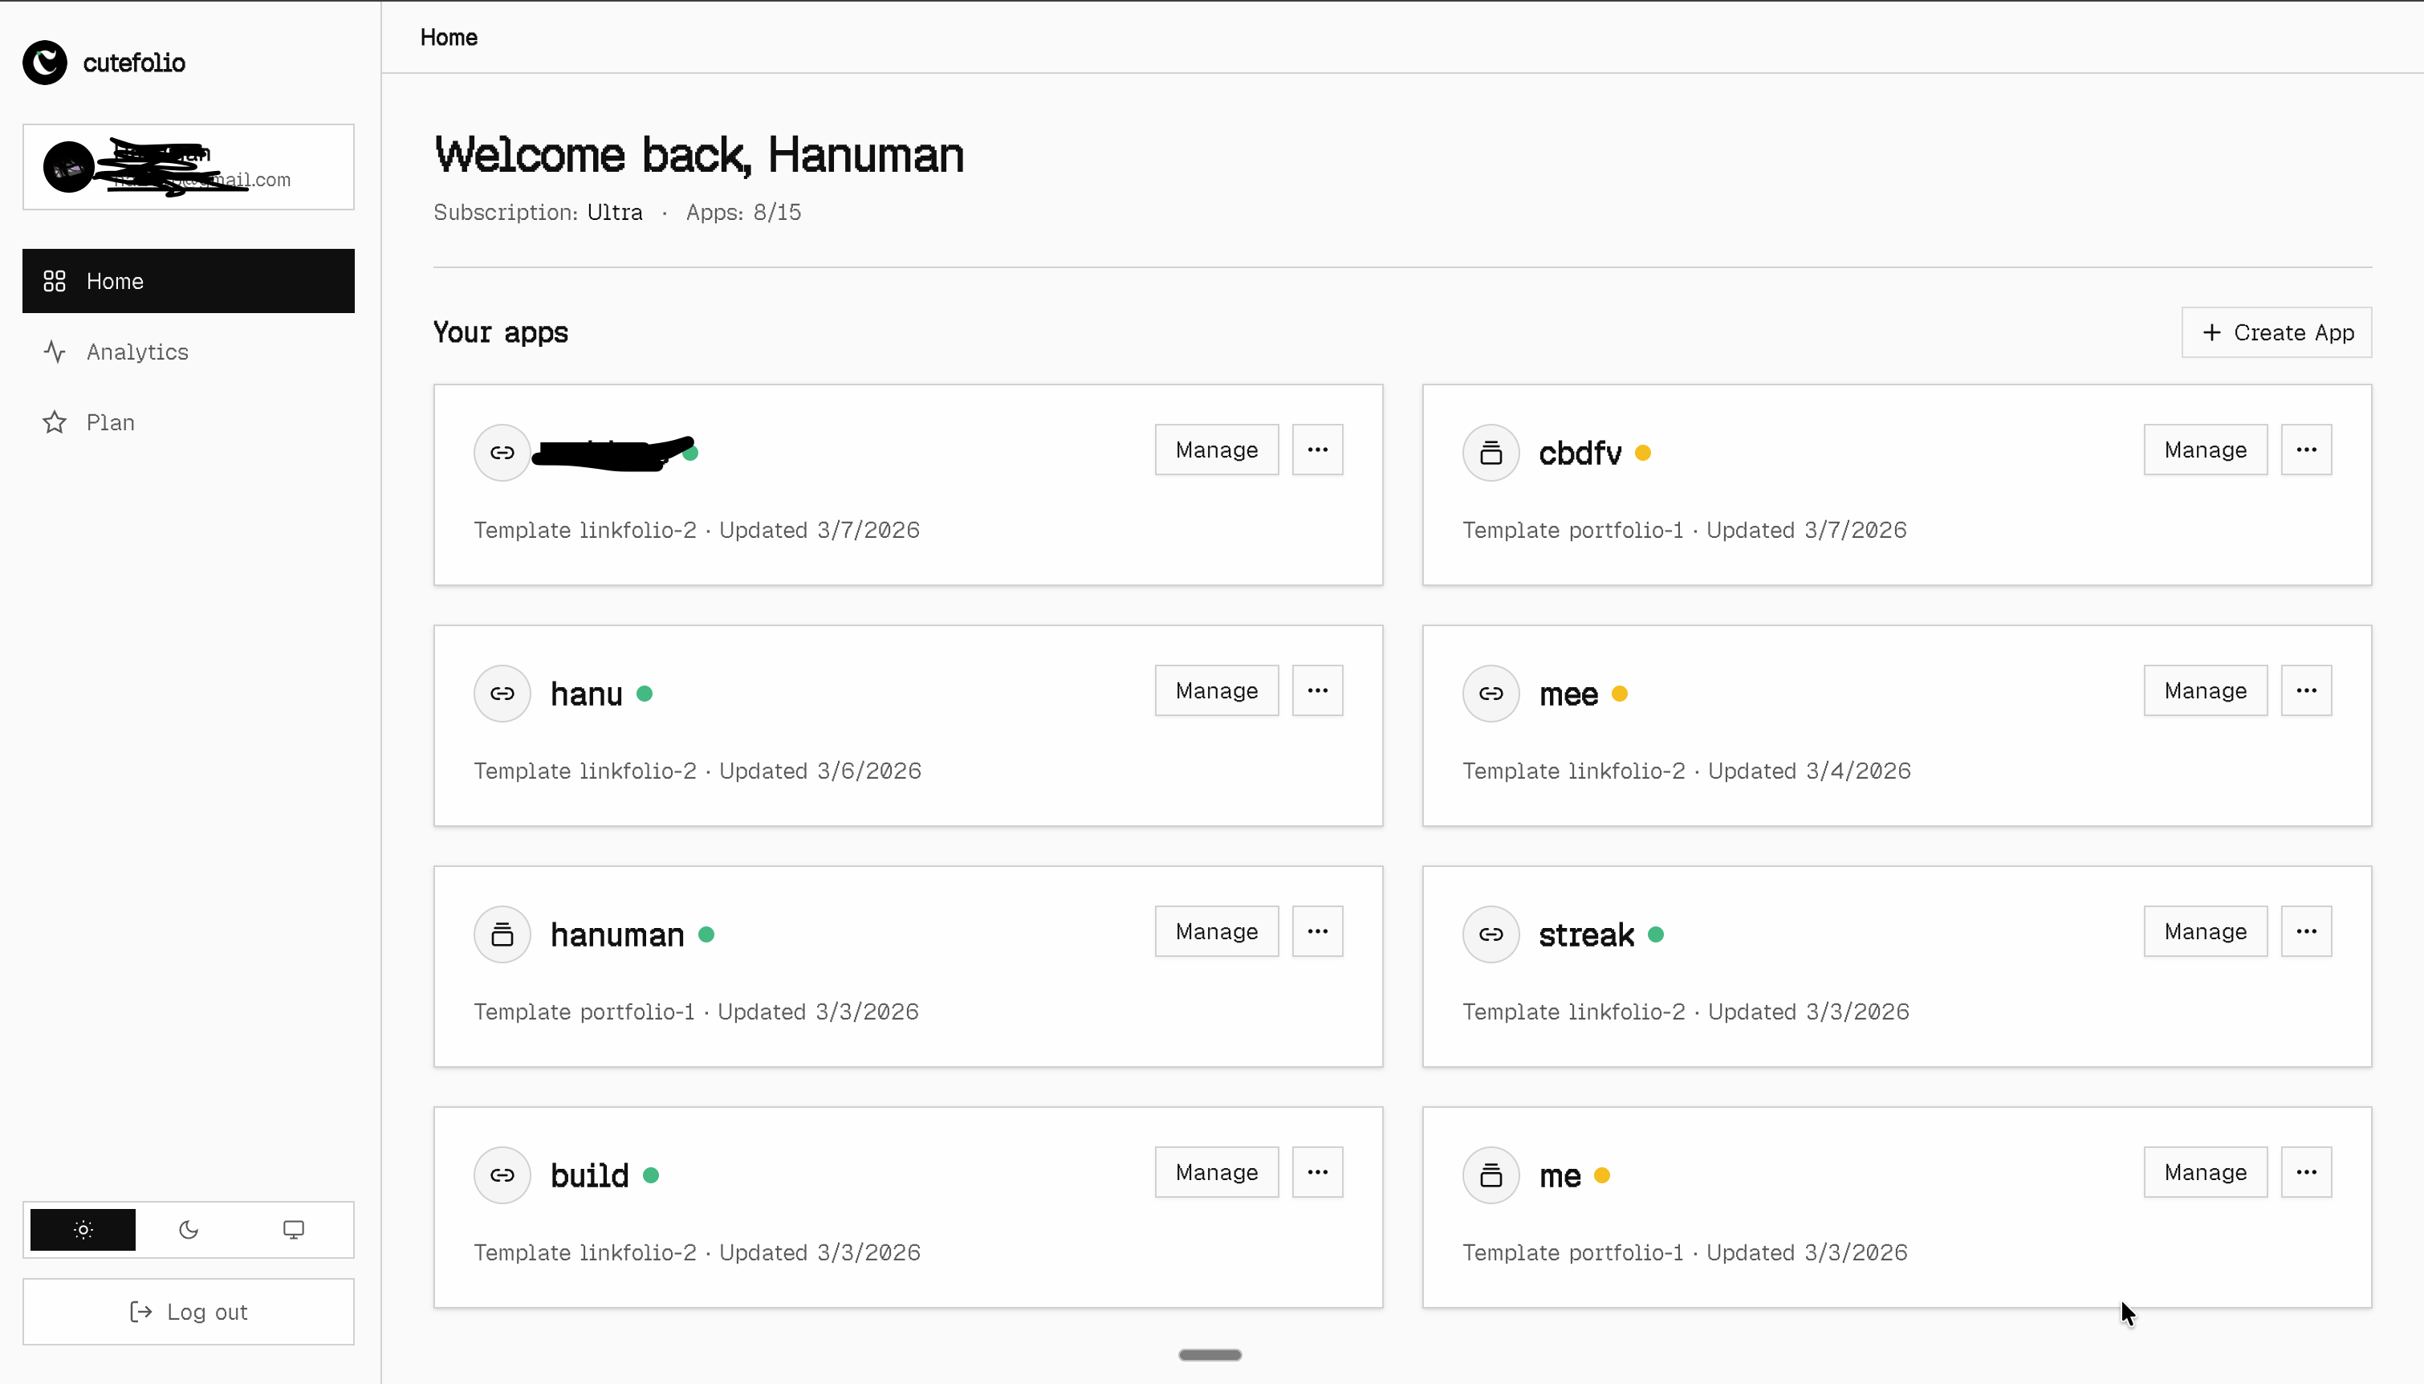Open more options menu for hanuman

tap(1317, 931)
